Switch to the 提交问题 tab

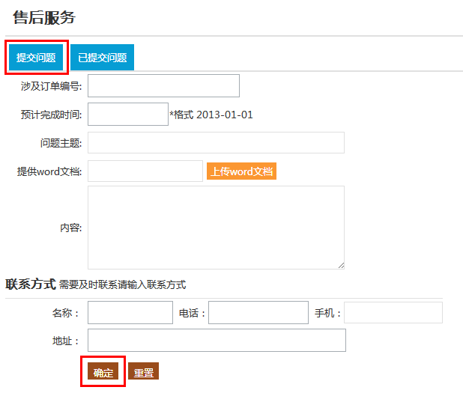coord(36,58)
